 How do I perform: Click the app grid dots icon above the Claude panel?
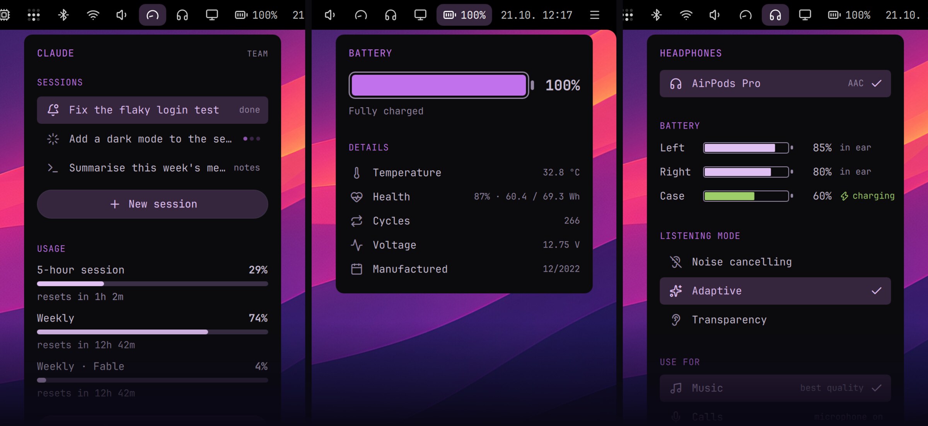pyautogui.click(x=34, y=15)
